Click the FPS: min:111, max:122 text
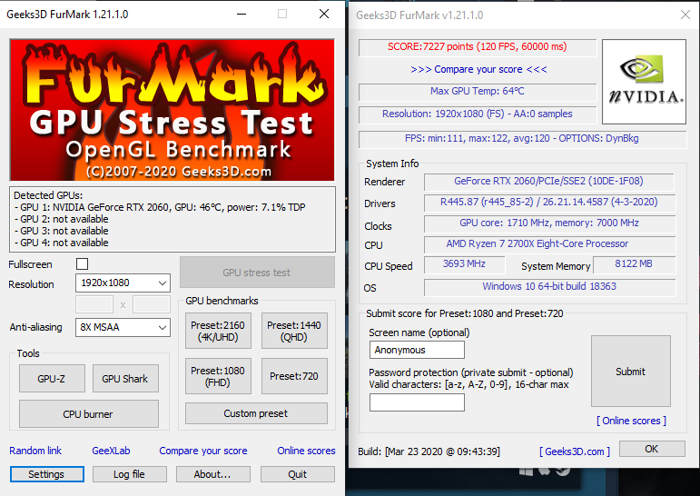Viewport: 700px width, 496px height. pyautogui.click(x=521, y=138)
